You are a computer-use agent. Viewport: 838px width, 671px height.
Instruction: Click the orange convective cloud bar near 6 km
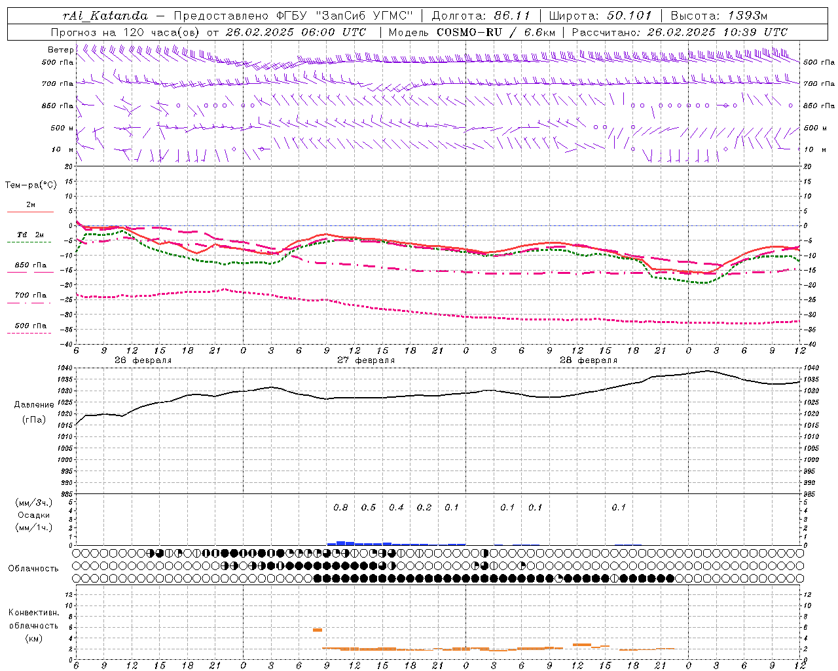[x=317, y=630]
